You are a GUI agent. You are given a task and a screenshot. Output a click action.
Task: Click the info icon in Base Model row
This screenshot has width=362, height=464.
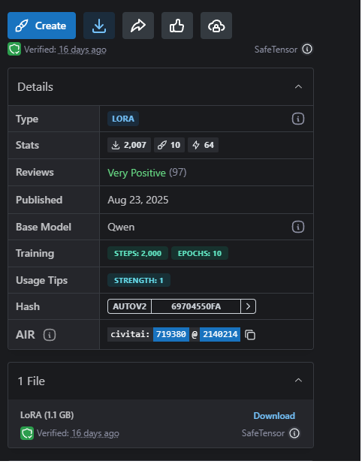298,227
